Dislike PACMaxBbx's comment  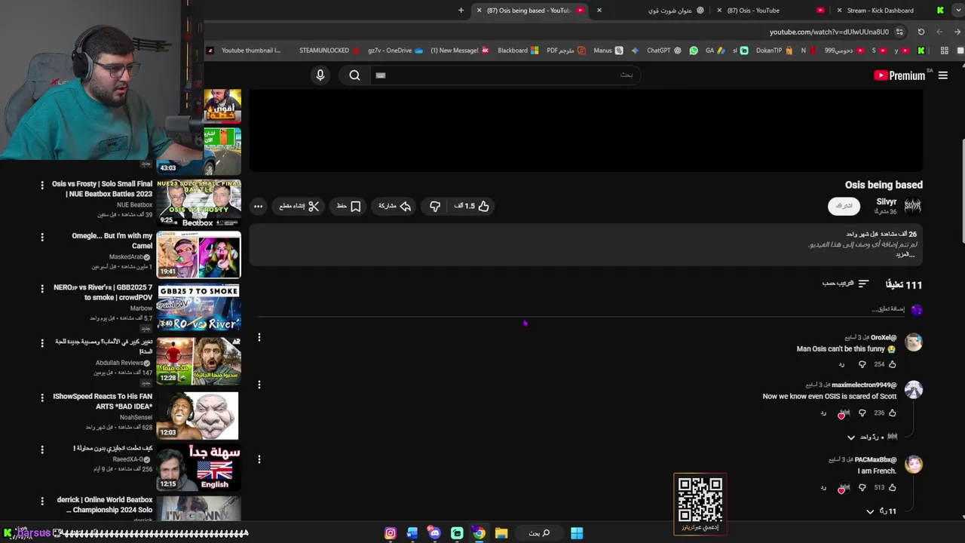coord(862,488)
